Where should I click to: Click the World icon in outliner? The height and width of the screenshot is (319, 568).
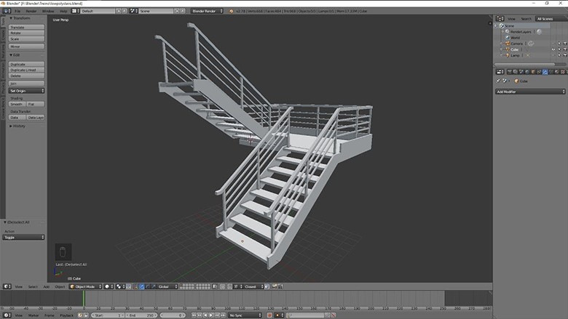(x=508, y=38)
